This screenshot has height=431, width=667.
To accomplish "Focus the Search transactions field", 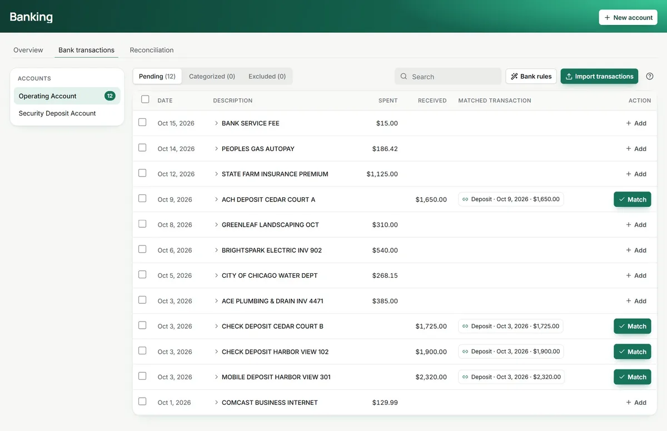I will (448, 77).
